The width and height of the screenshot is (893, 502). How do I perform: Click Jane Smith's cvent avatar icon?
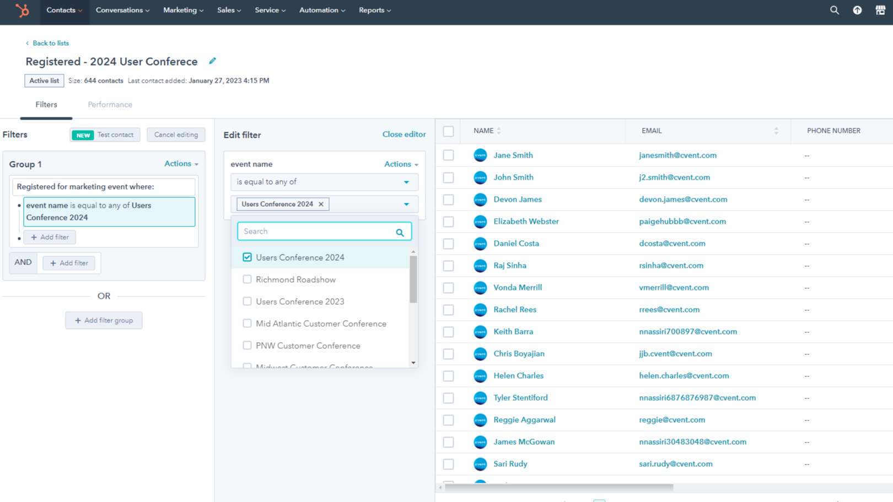click(x=480, y=155)
